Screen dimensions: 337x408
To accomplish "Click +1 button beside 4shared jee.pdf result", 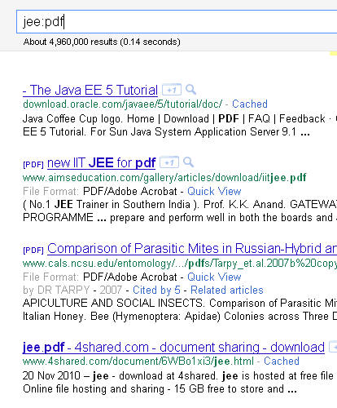I will point(333,347).
